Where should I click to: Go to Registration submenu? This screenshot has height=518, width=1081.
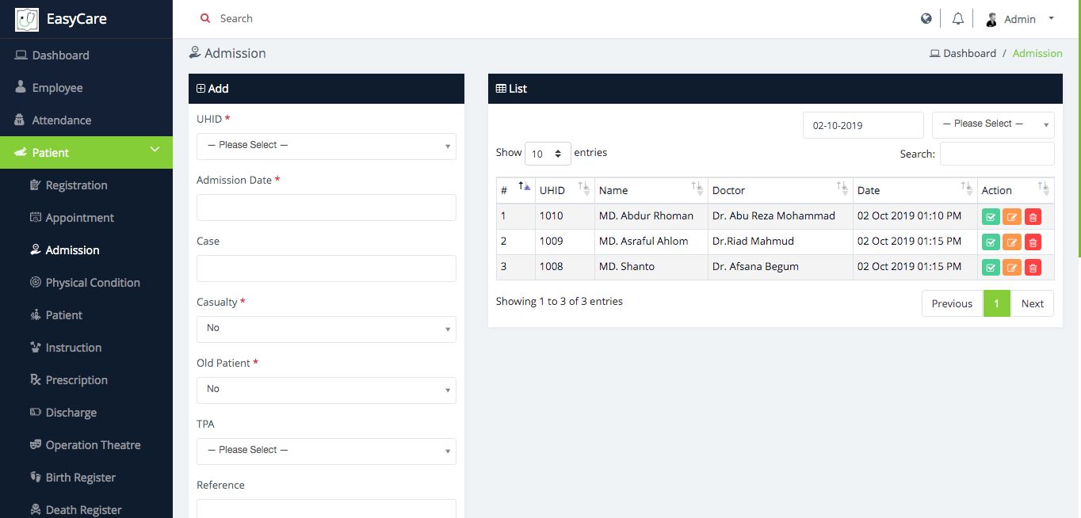tap(86, 185)
